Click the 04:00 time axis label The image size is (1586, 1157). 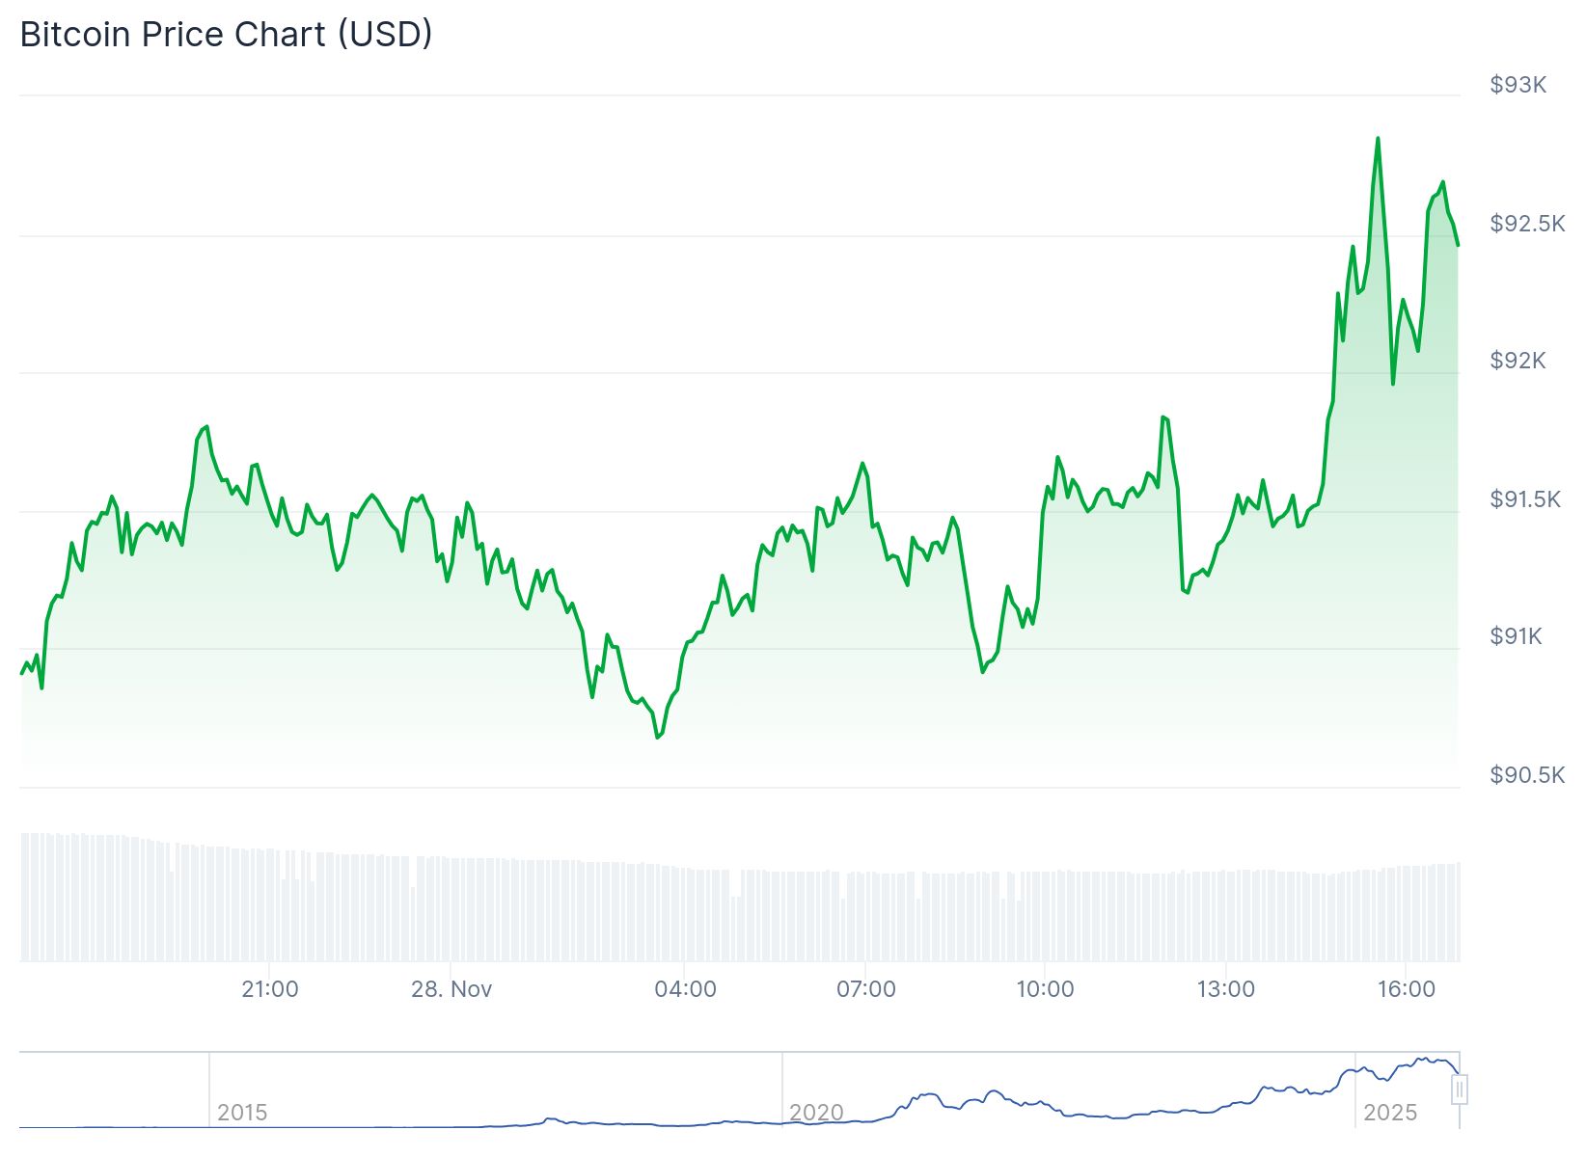[x=685, y=989]
